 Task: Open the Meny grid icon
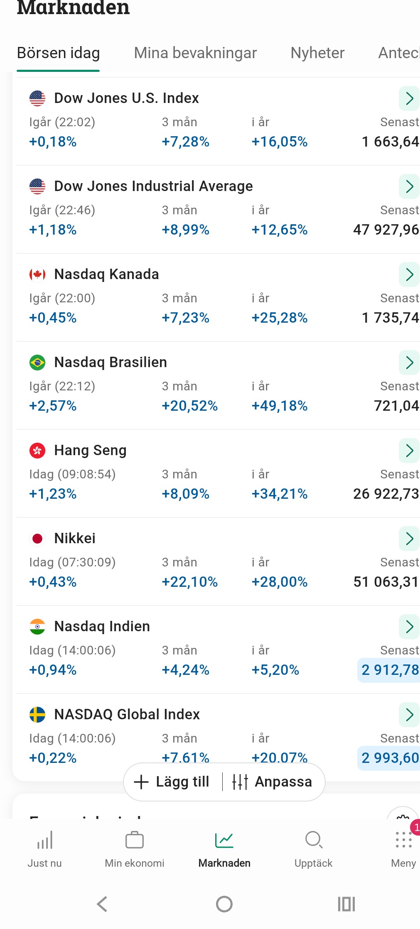[x=403, y=841]
